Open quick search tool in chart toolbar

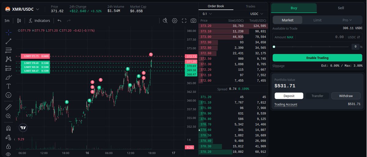coord(165,21)
